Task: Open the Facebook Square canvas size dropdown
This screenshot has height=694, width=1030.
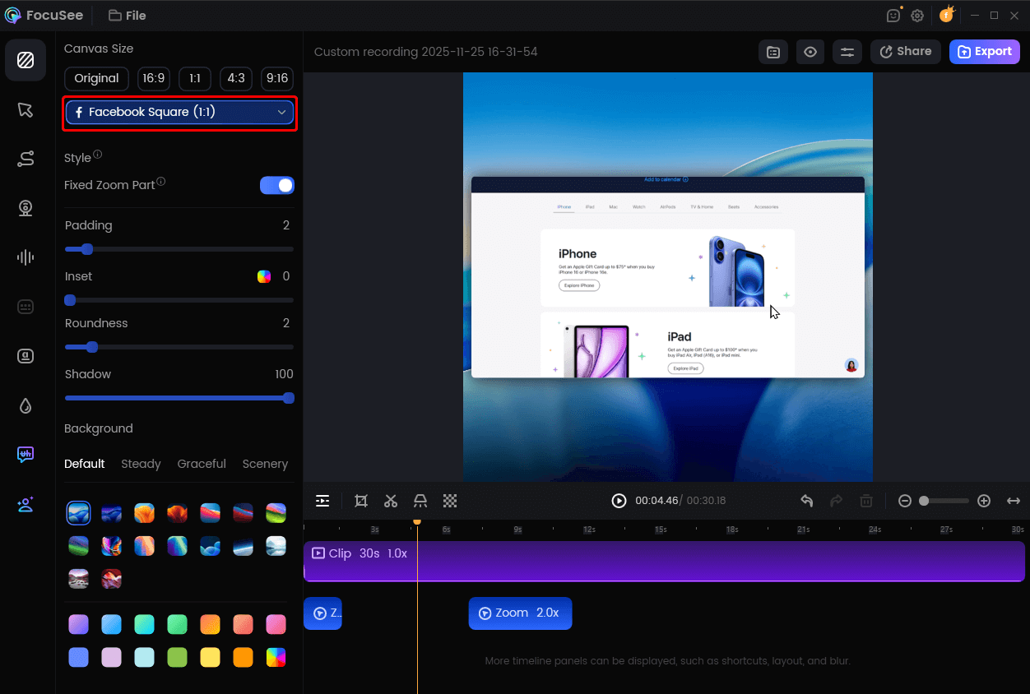Action: (179, 113)
